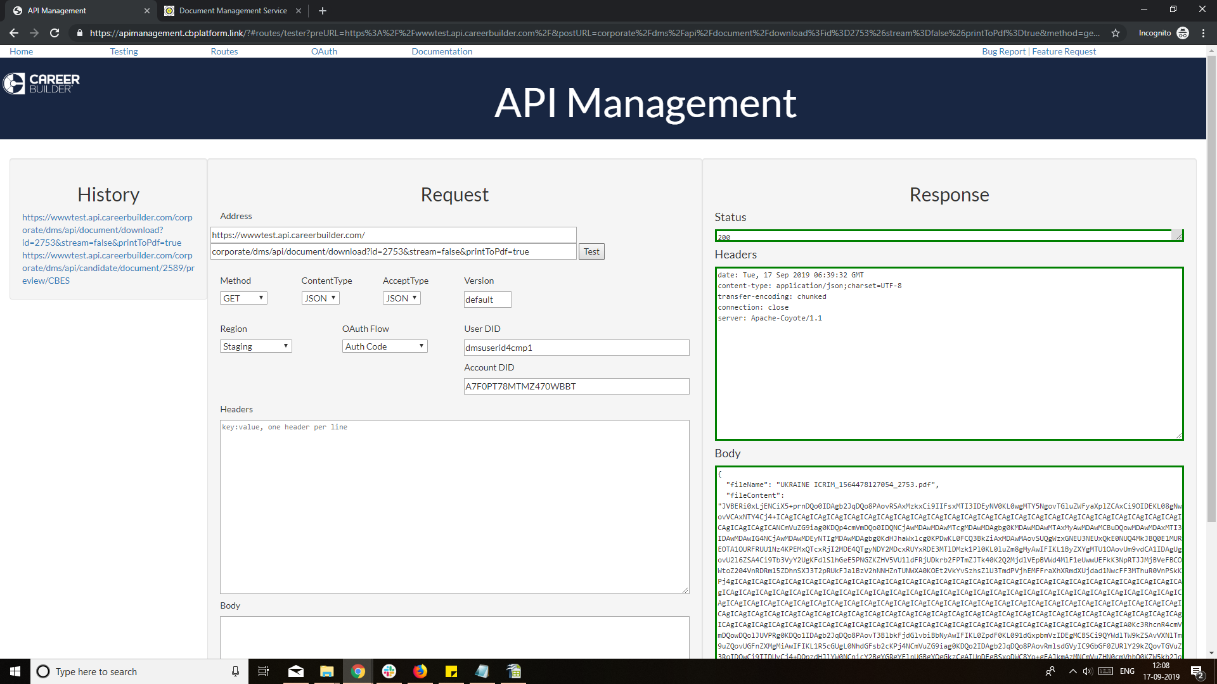
Task: Click the Bug Report link
Action: (x=1003, y=51)
